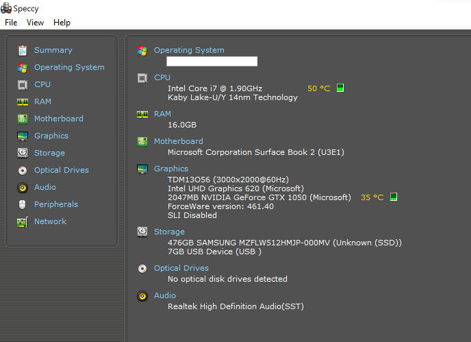Click the Audio speaker icon in sidebar
This screenshot has width=471, height=342.
pos(23,188)
